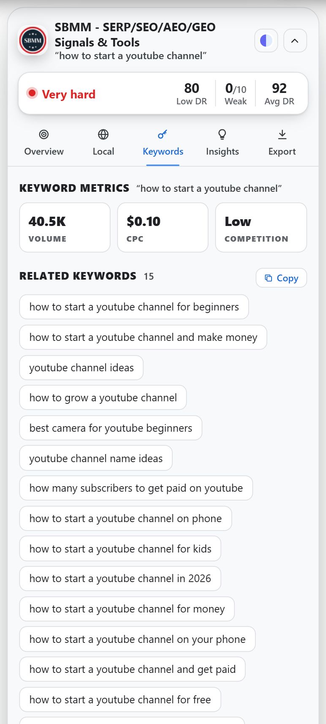Select the 'how to grow a youtube channel' chip

tap(103, 398)
